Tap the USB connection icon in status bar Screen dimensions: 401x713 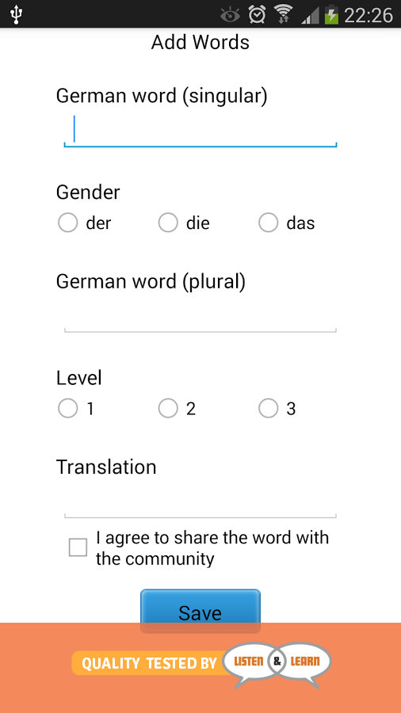coord(17,15)
